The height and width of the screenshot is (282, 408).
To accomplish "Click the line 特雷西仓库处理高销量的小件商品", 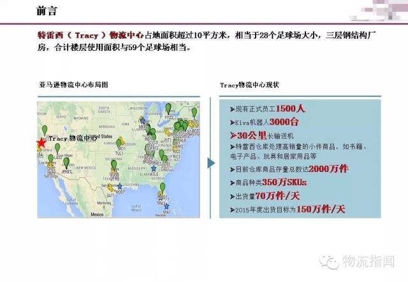I will tap(298, 146).
